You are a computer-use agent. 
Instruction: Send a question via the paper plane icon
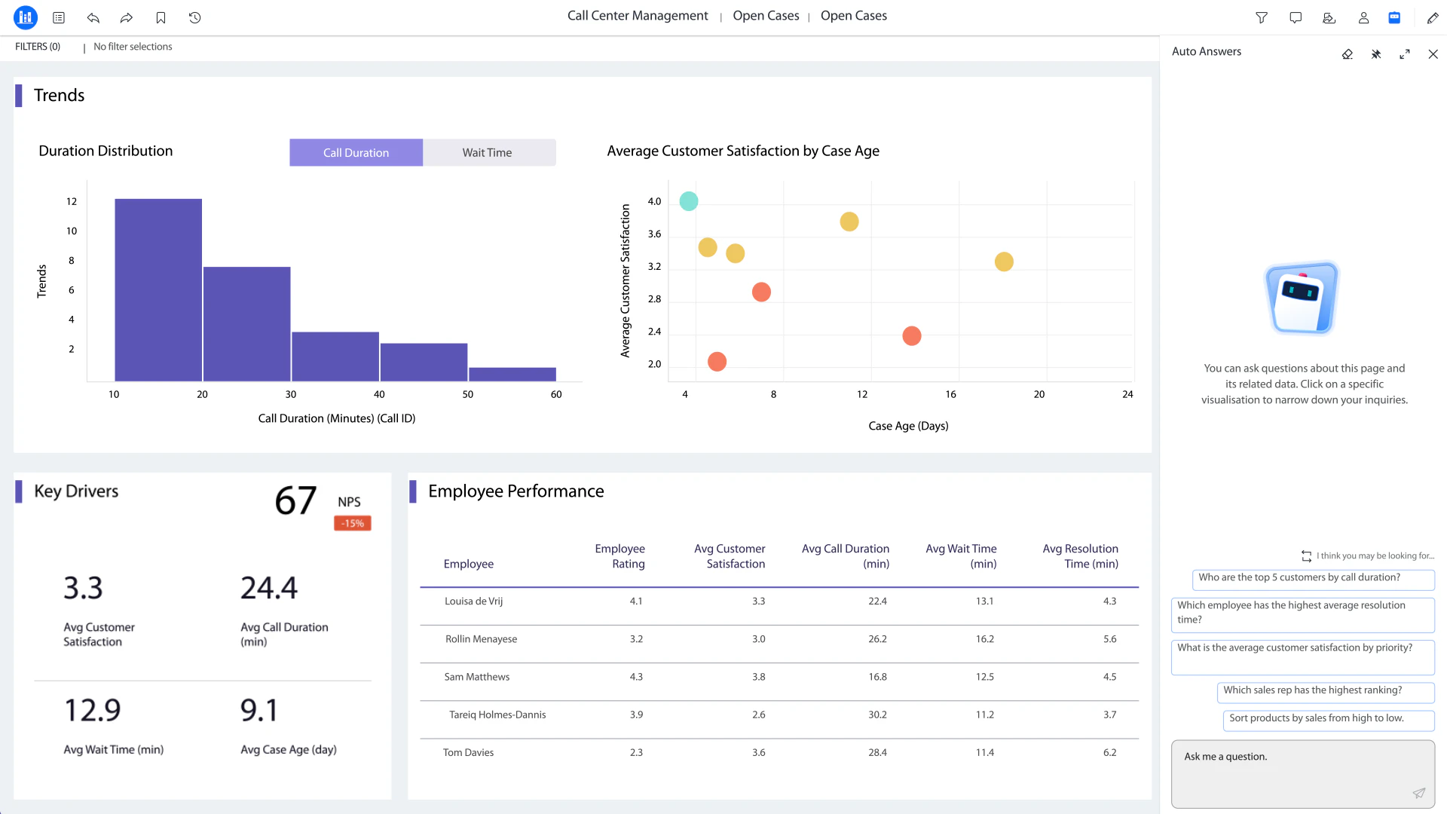(1419, 793)
